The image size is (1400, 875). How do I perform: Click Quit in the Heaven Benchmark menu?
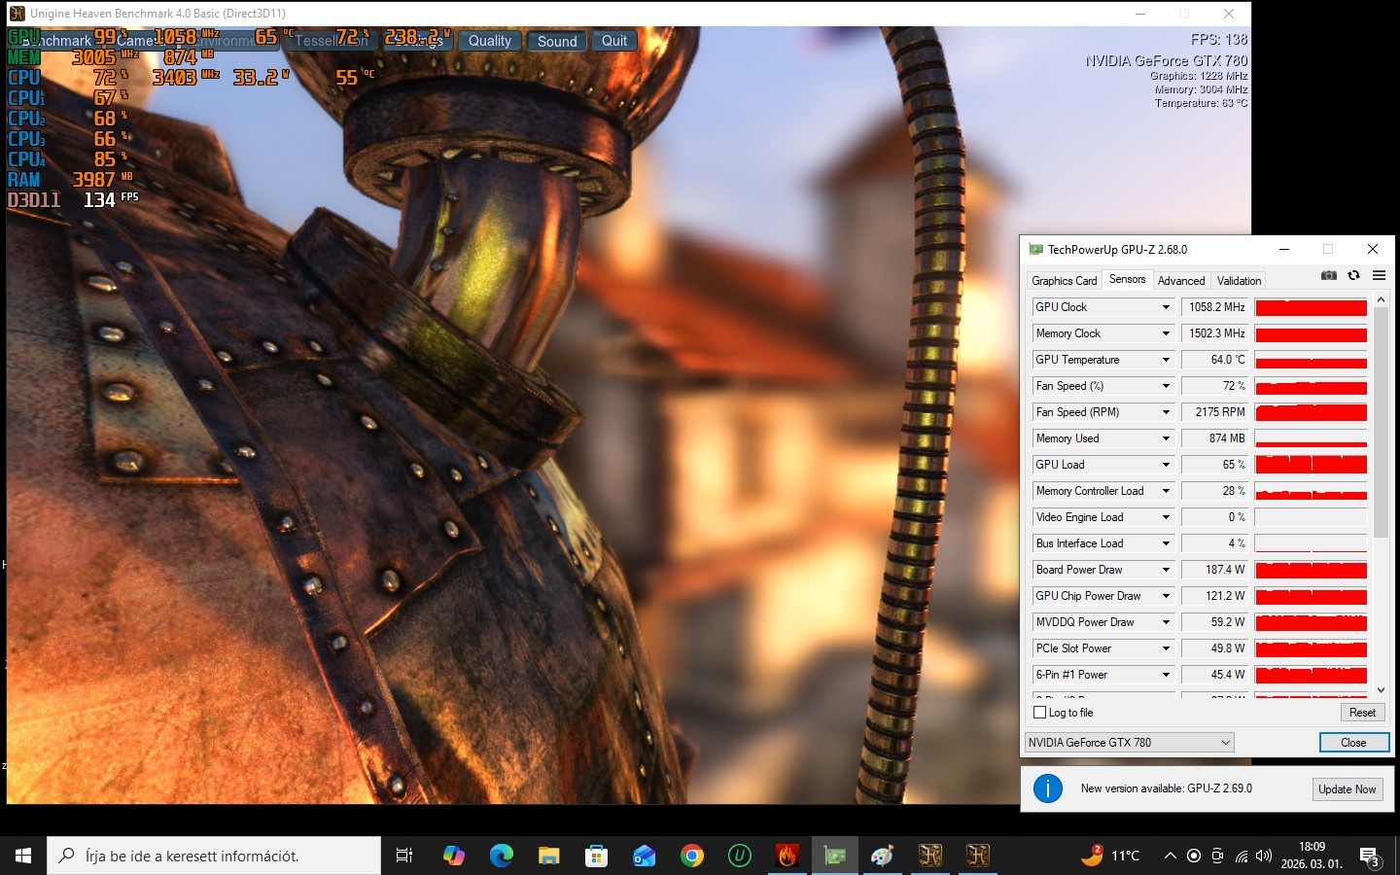[614, 41]
